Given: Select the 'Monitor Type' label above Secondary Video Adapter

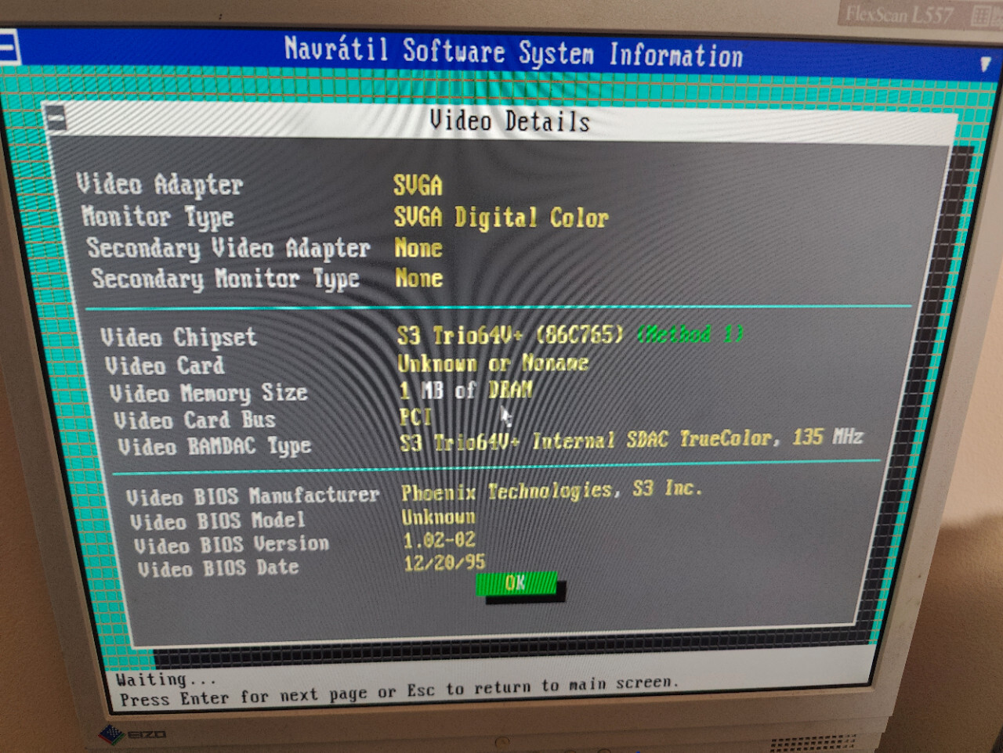Looking at the screenshot, I should click(158, 217).
